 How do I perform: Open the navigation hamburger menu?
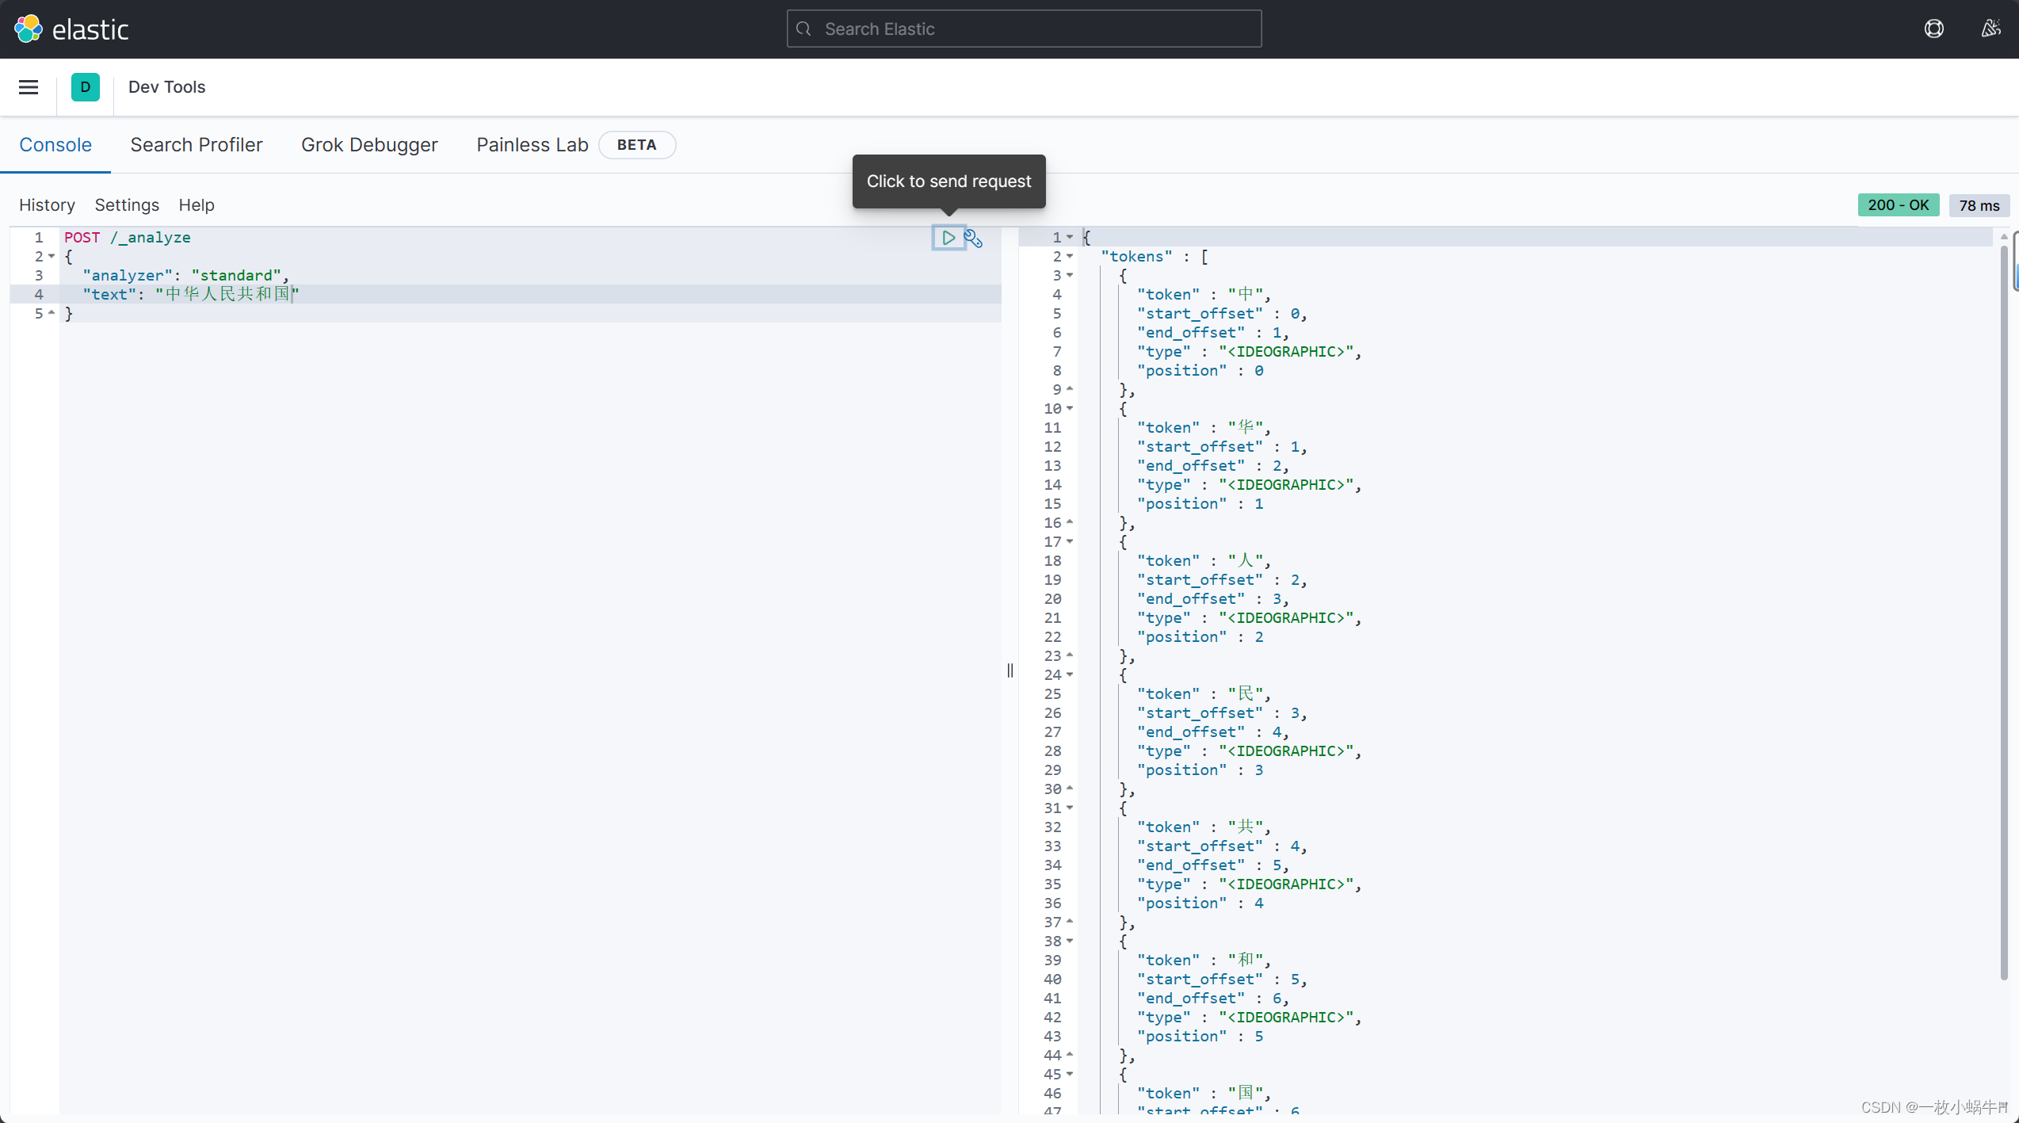point(29,87)
